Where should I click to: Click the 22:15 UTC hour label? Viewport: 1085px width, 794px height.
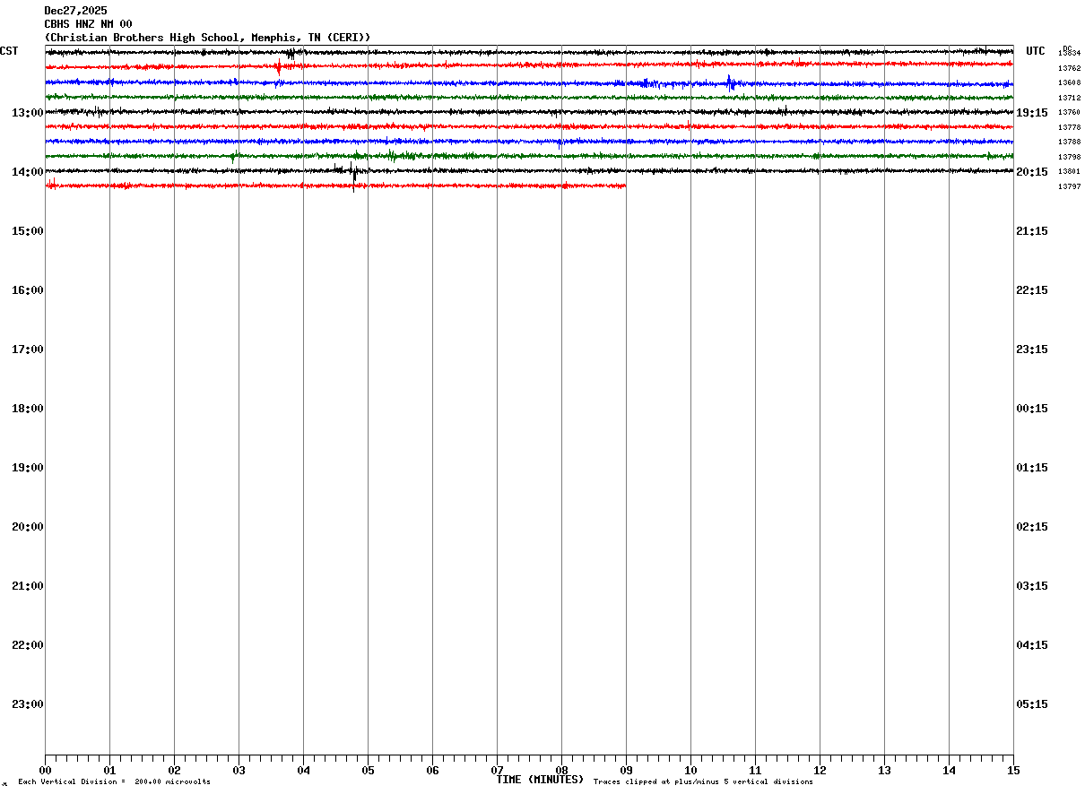(1032, 289)
